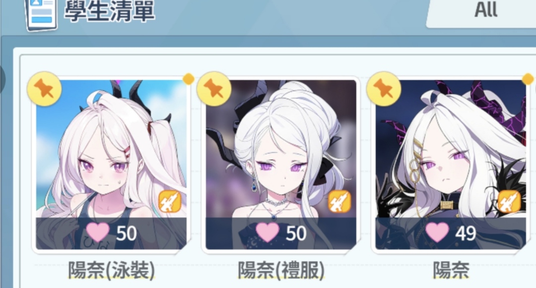
Task: Click the weapon badge icon on 陽奈(禮服)
Action: [339, 201]
